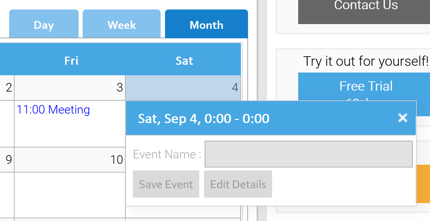Screen dimensions: 430x221
Task: Switch to the Day view tab
Action: pos(44,25)
